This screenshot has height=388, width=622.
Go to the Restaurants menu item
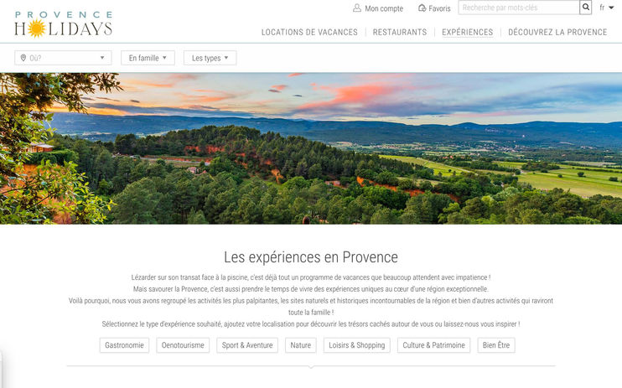pos(400,32)
